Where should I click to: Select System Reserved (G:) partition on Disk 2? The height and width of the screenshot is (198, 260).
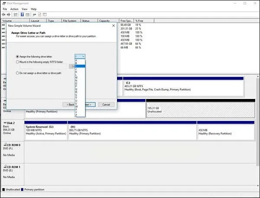[x=46, y=131]
